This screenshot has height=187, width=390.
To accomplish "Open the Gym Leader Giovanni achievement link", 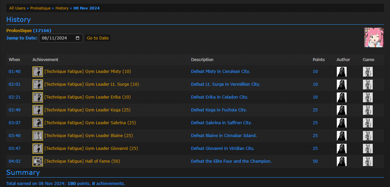I will (91, 148).
